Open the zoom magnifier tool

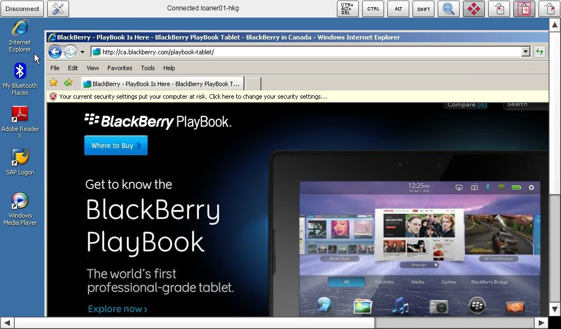(448, 9)
